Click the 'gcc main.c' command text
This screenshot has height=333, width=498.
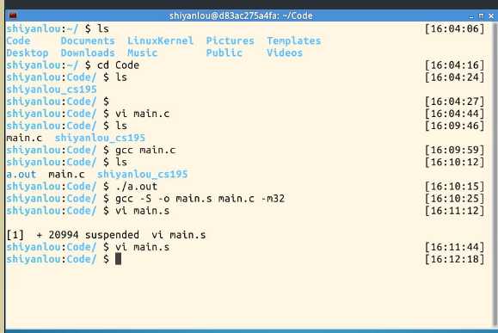point(145,150)
